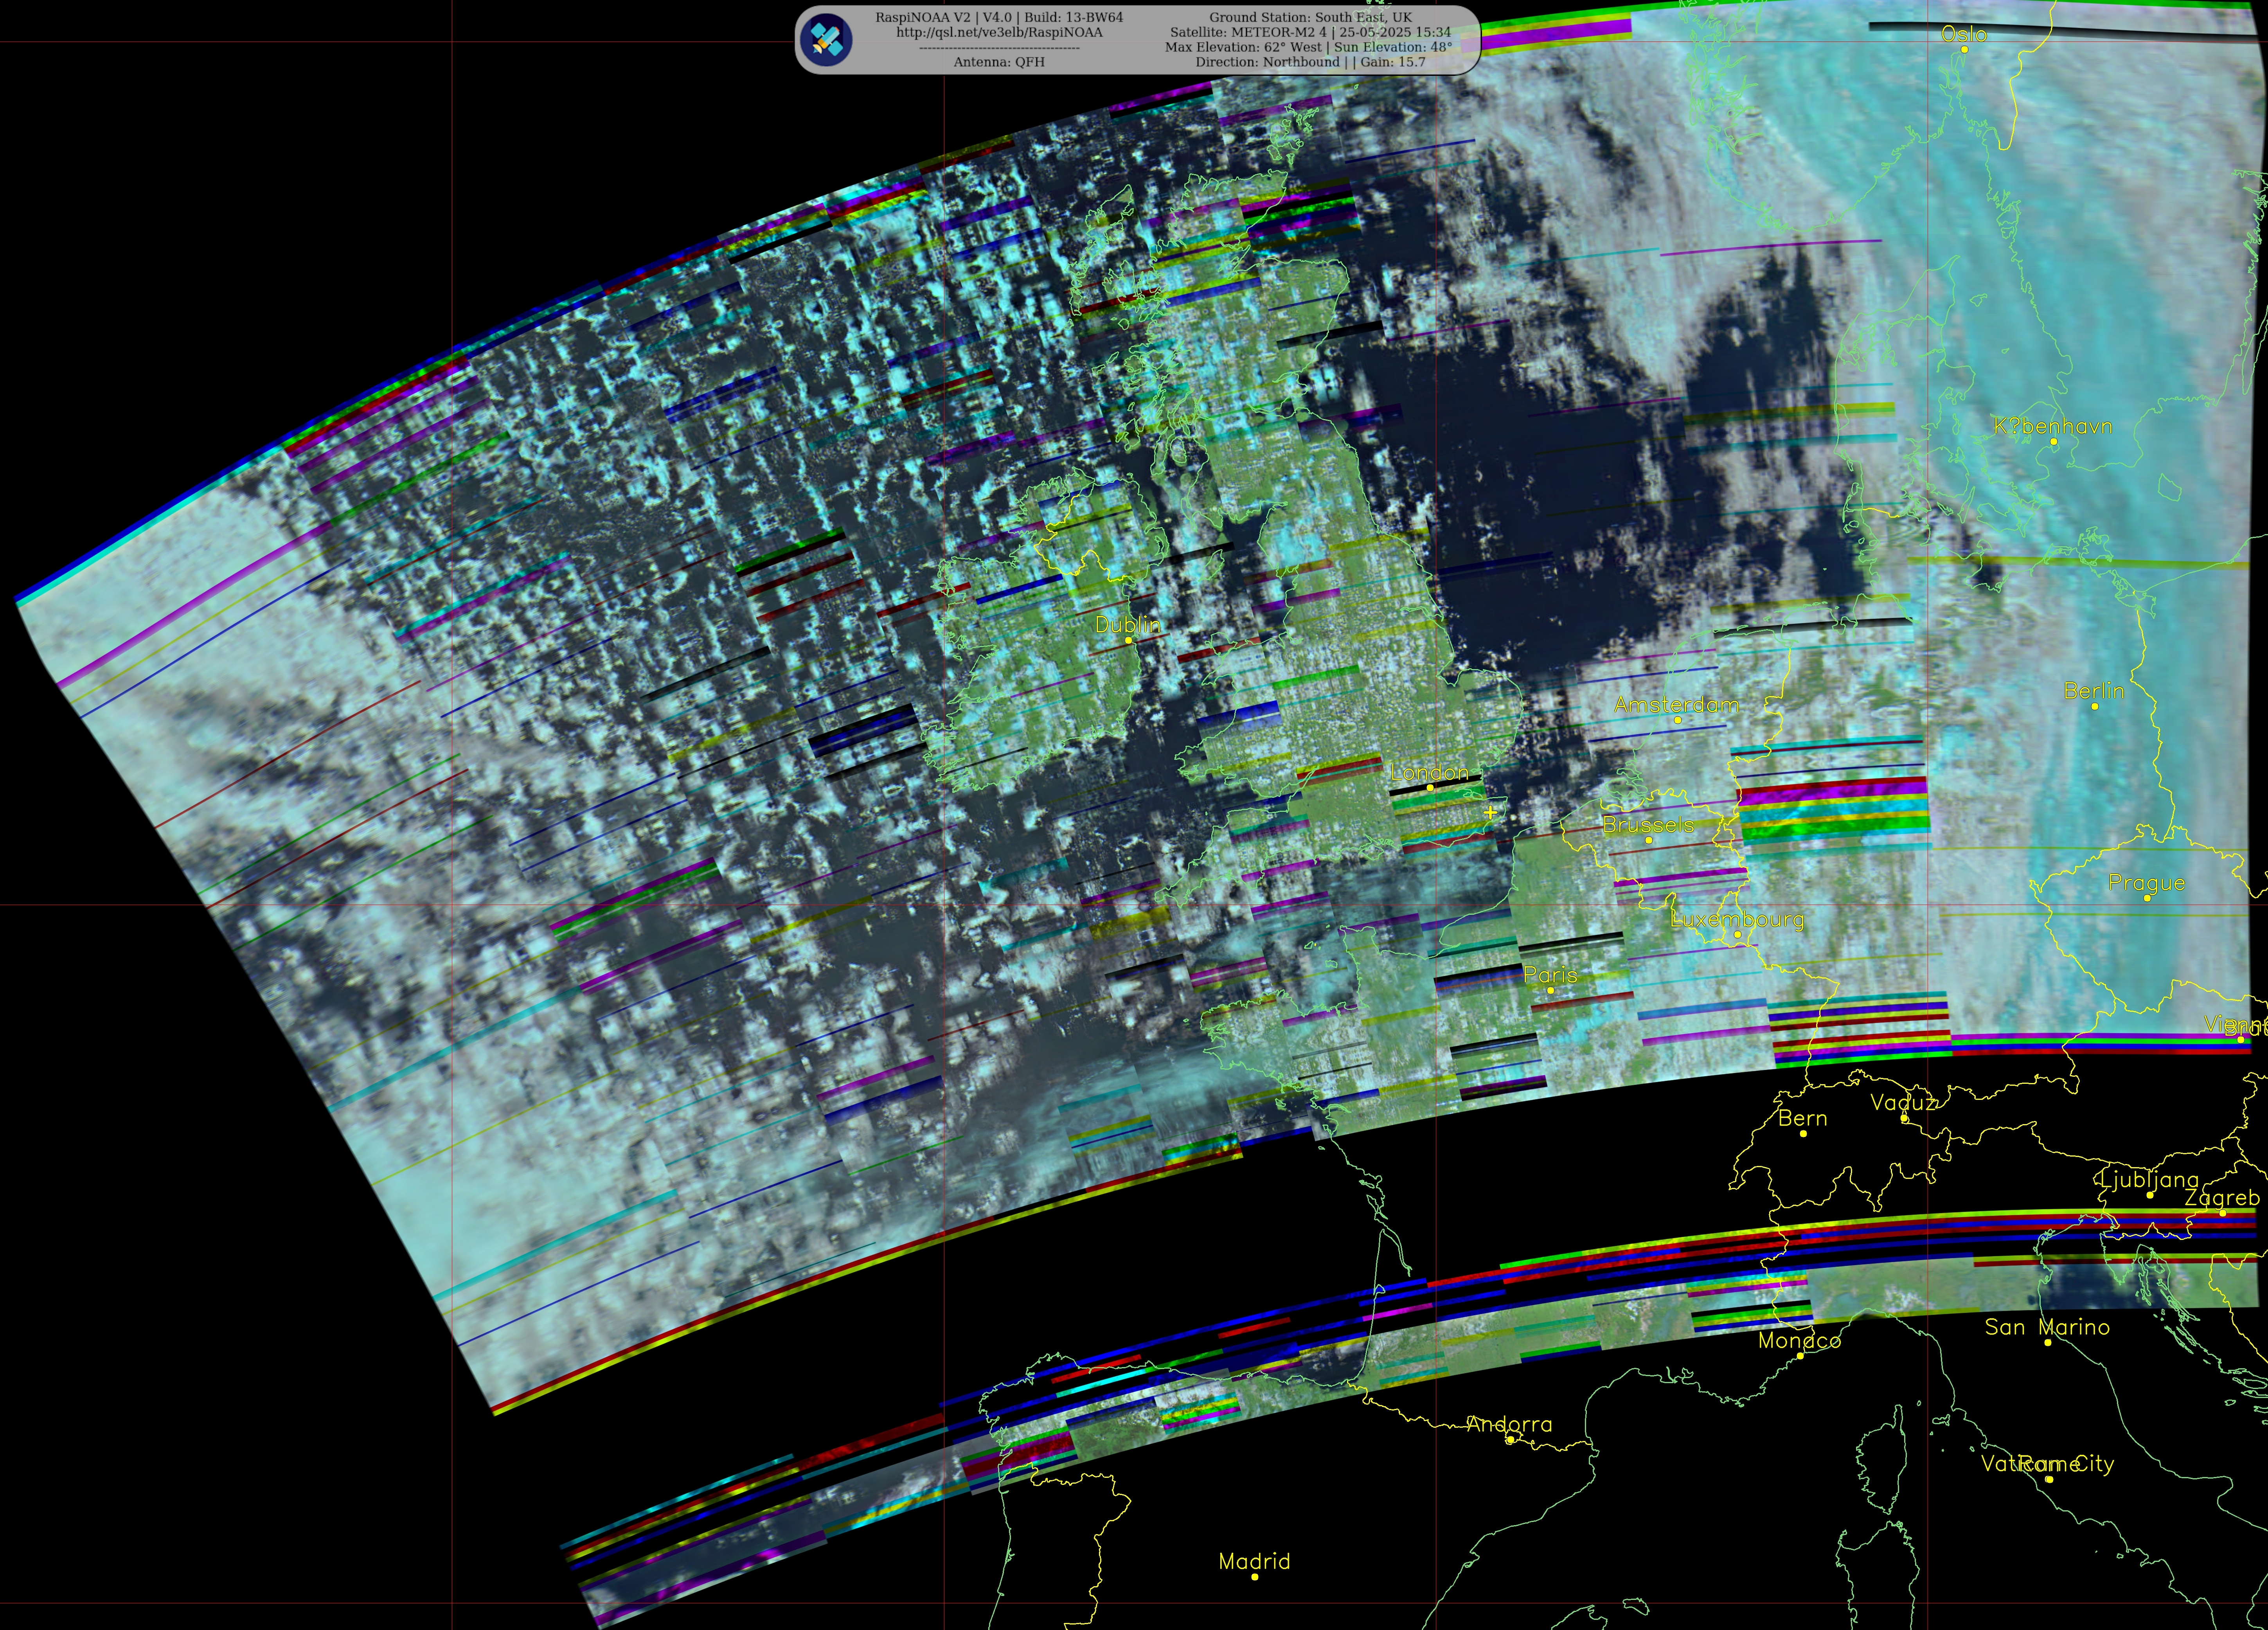Screen dimensions: 2268x1630
Task: Open the http://qsl.net/ve3elb/RaspiNOAA link text
Action: coord(999,32)
